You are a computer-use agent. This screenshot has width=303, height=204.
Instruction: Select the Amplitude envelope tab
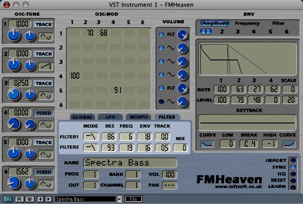click(x=215, y=23)
